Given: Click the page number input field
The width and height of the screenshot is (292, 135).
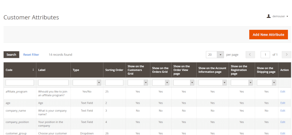Looking at the screenshot, I should 265,55.
